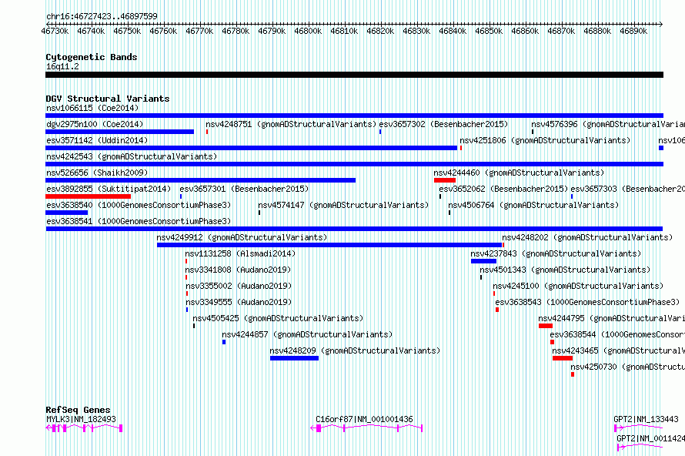
Task: Open the nsv4245100 gnomAD variant label
Action: 578,286
